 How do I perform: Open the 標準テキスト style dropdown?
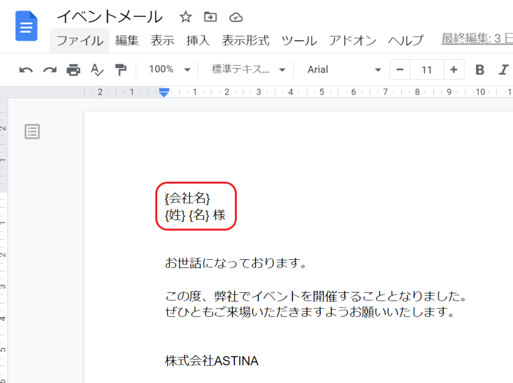point(248,69)
